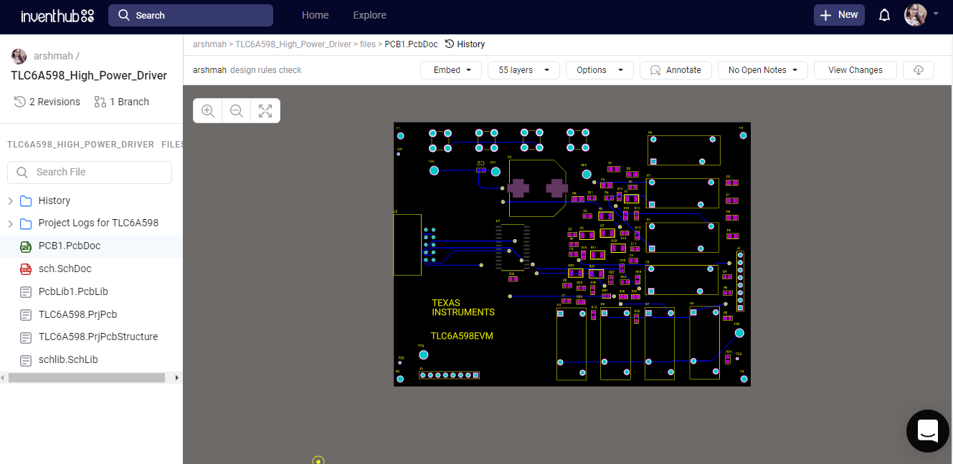Screen dimensions: 953x464
Task: Open 2 Revisions link
Action: point(47,102)
